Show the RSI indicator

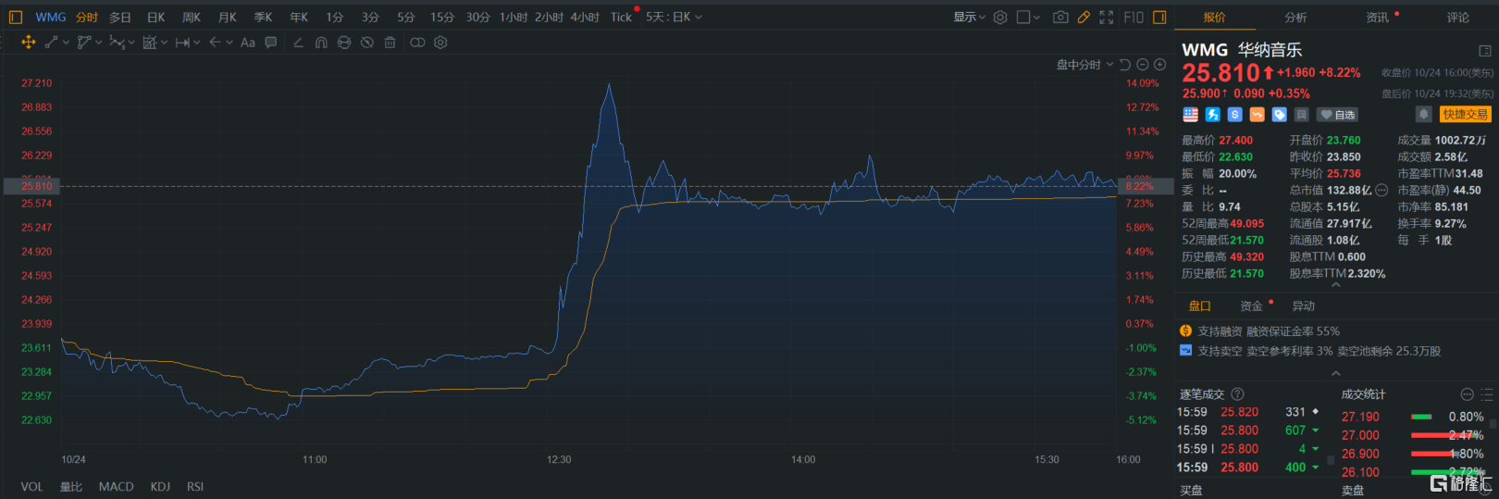(x=195, y=486)
